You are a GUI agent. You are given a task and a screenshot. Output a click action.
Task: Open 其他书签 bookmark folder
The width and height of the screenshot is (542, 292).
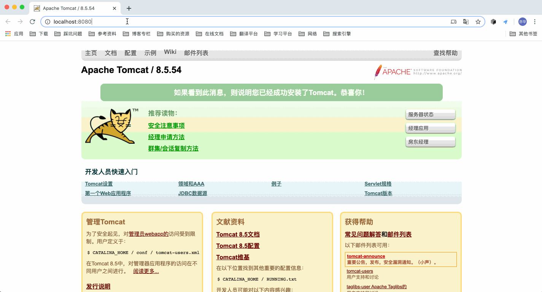tap(523, 34)
